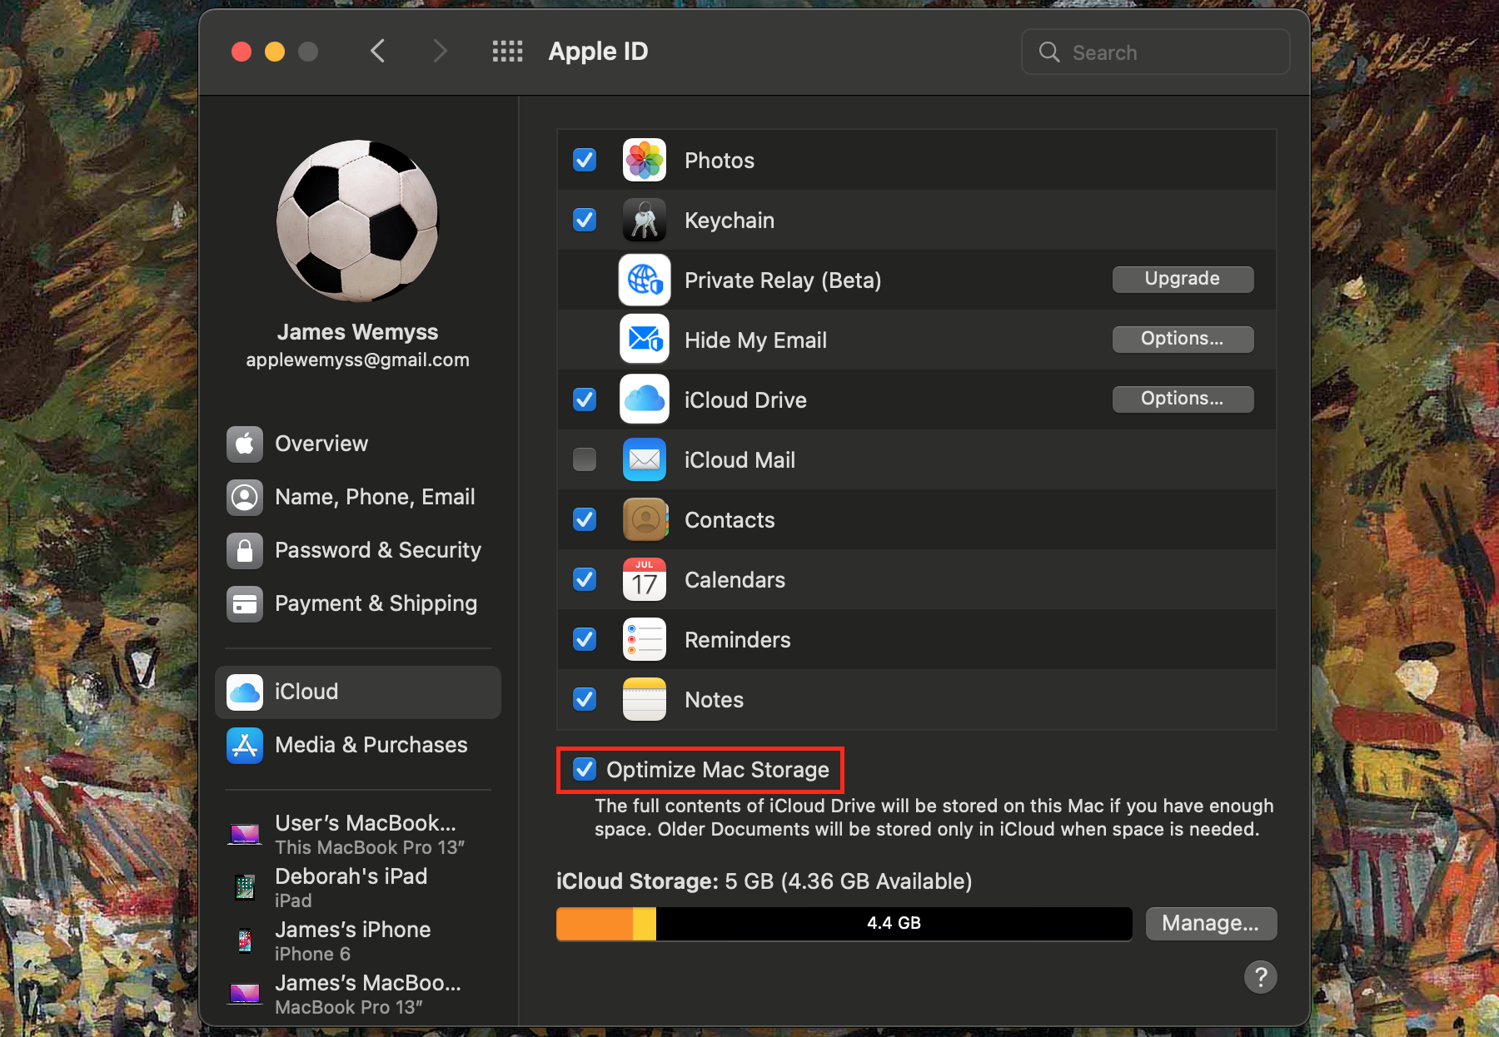Viewport: 1499px width, 1037px height.
Task: Click the Private Relay globe icon
Action: point(645,280)
